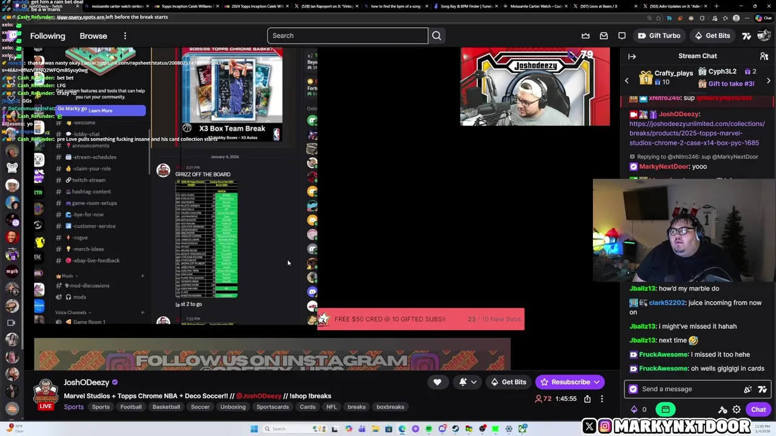This screenshot has height=436, width=776.
Task: Select the Sportscards tag
Action: coord(273,407)
